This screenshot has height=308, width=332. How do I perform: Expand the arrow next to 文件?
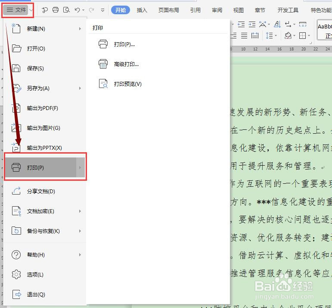point(31,10)
